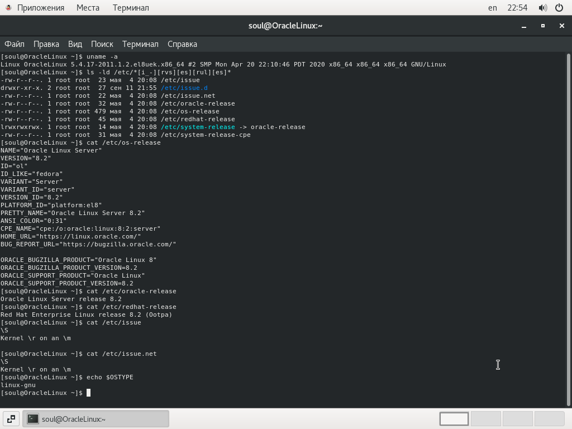572x429 pixels.
Task: Open the Терминал app menu in the top panel
Action: (x=131, y=8)
